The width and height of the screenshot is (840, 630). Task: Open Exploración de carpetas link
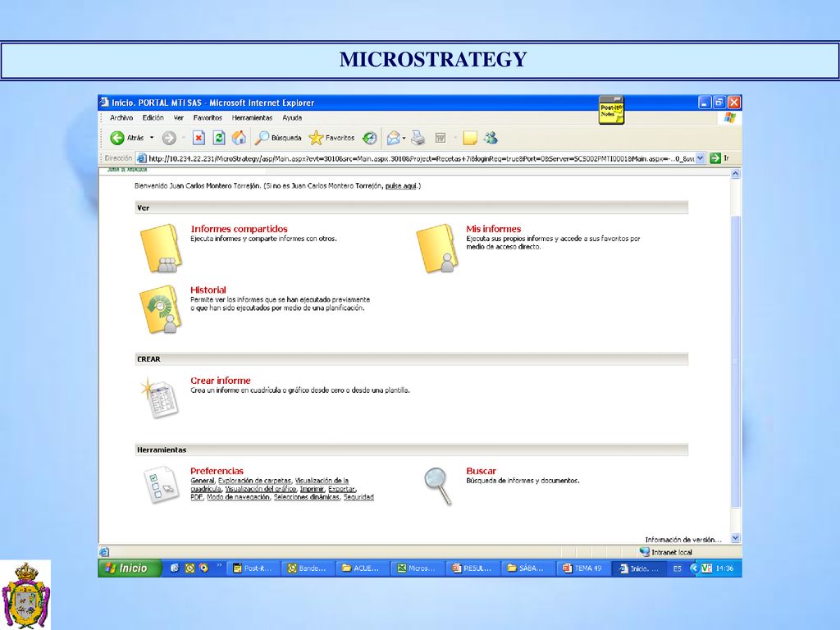click(x=254, y=481)
